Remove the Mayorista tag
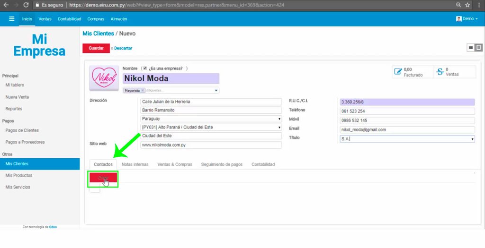This screenshot has width=485, height=248. tap(143, 90)
